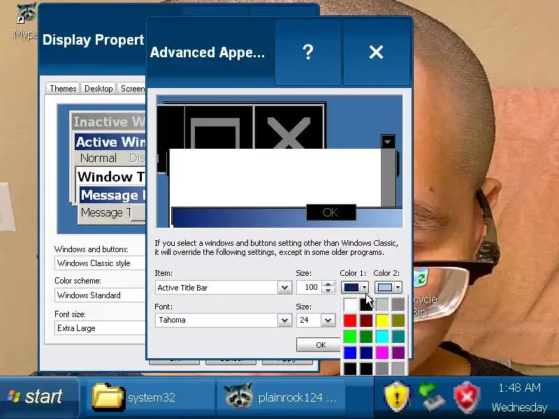
Task: Click the Active Window title in Display Properties preview
Action: [x=110, y=142]
